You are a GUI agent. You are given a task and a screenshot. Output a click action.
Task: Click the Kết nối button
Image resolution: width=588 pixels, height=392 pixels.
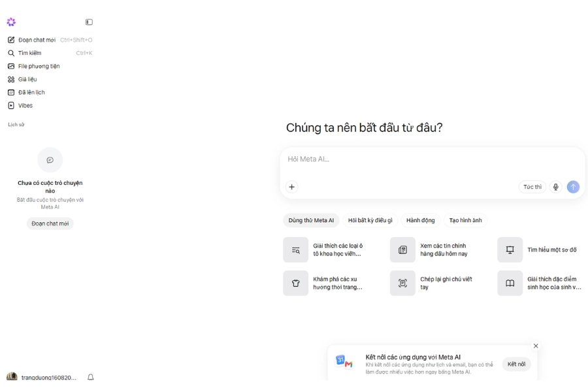click(516, 365)
